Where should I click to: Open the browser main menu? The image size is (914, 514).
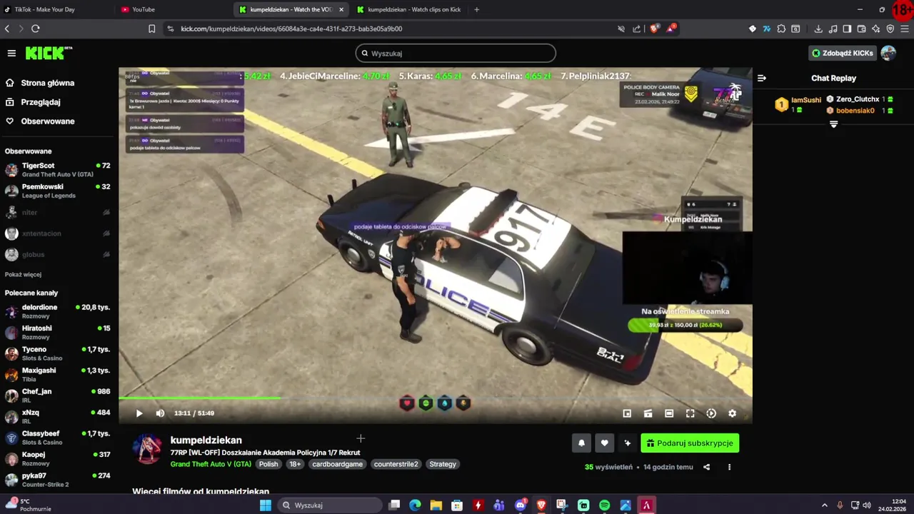click(x=905, y=29)
